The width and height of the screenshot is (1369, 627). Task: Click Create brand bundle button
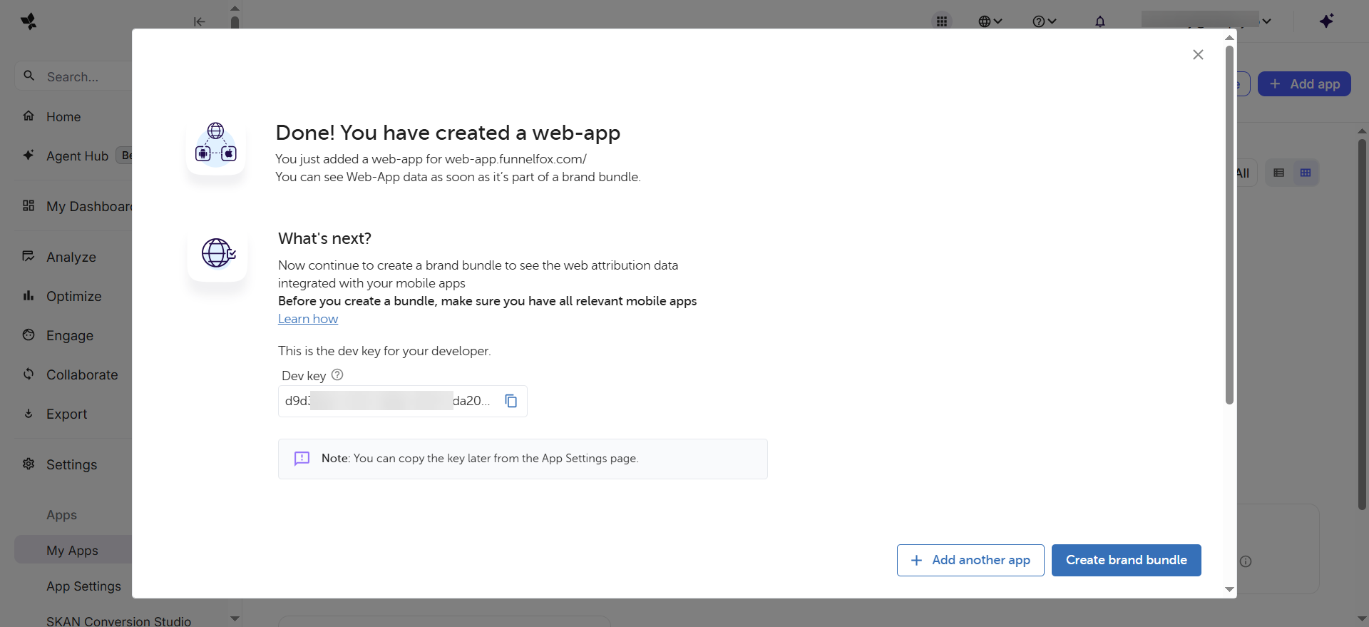pos(1126,560)
